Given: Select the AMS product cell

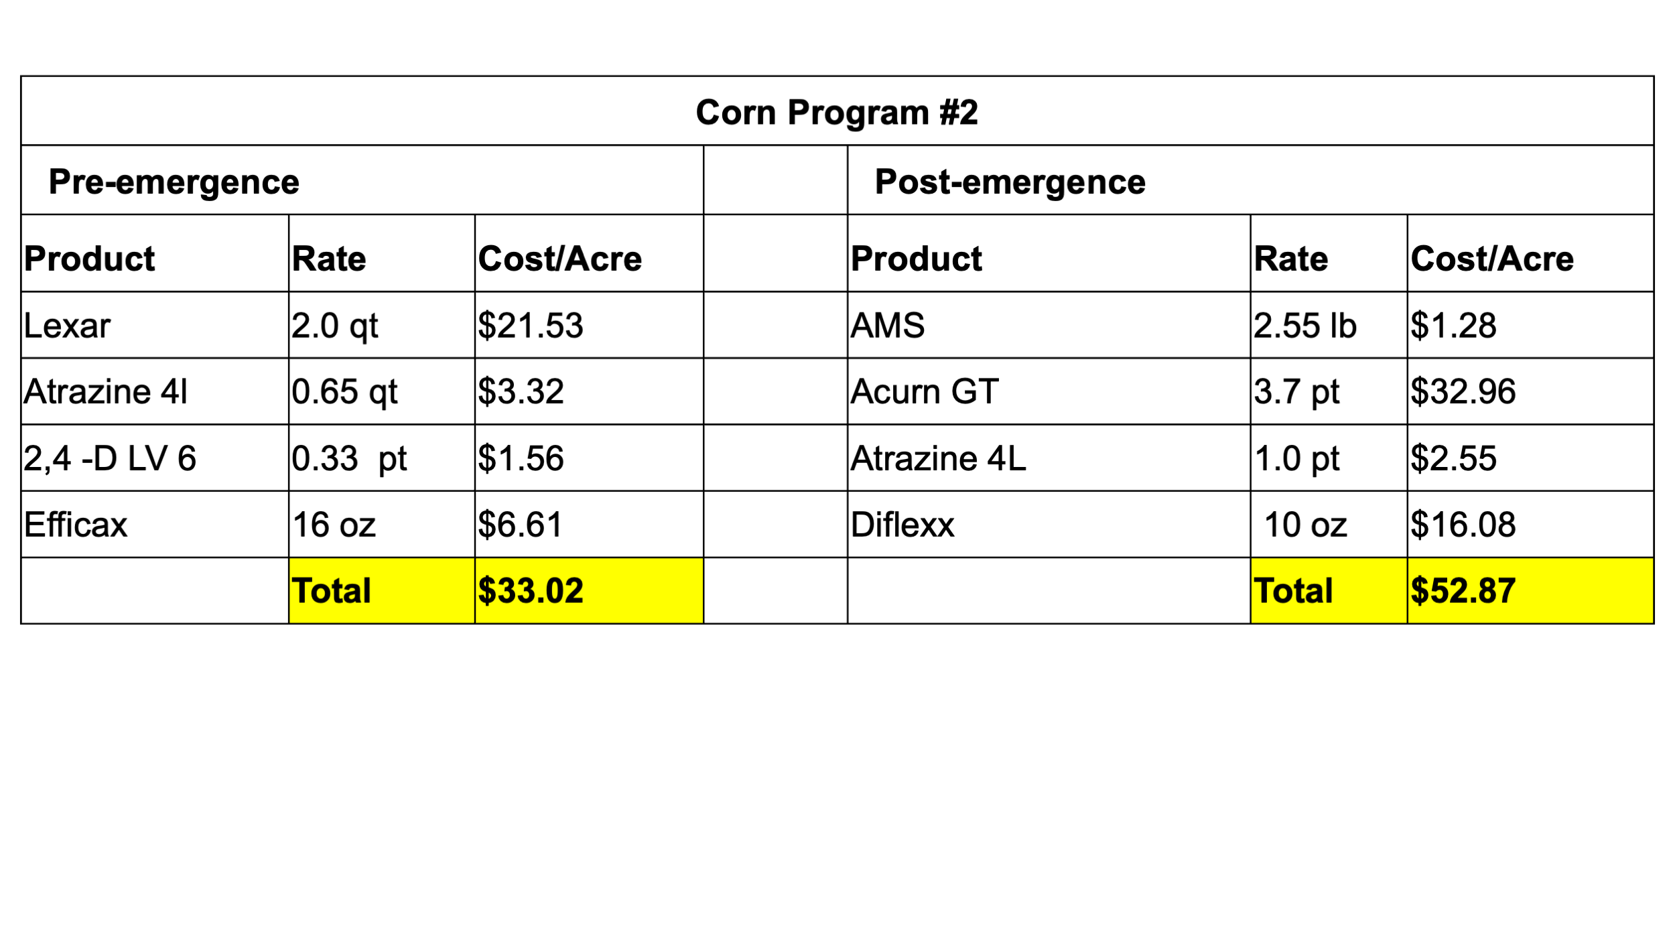Looking at the screenshot, I should click(1049, 325).
